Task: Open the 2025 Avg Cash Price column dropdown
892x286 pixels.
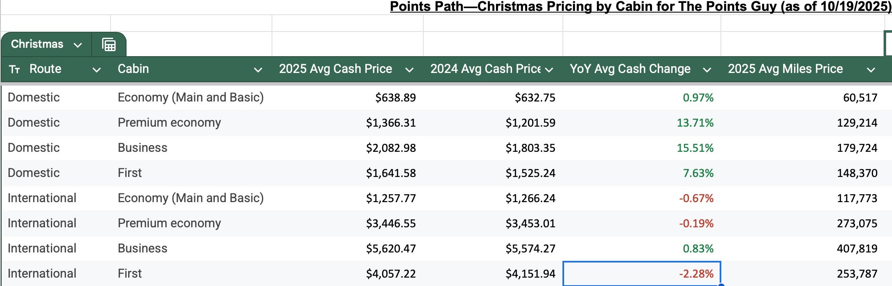Action: 409,70
